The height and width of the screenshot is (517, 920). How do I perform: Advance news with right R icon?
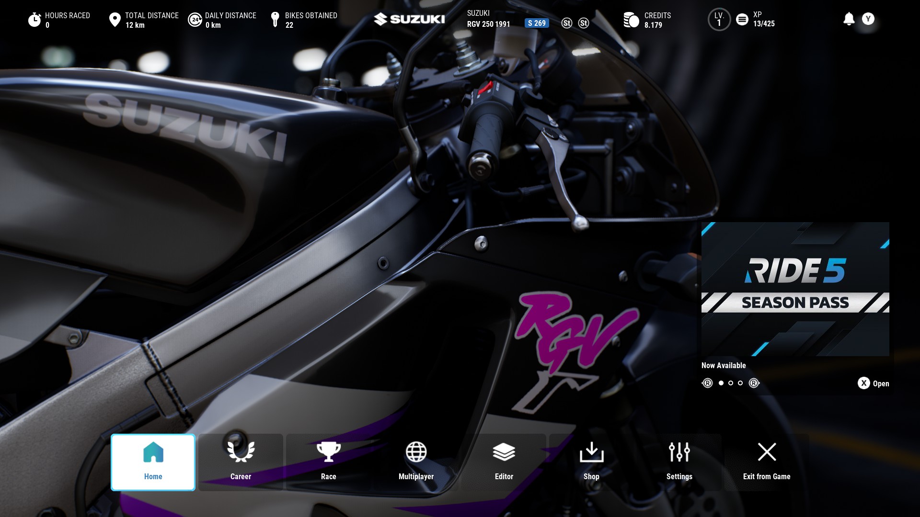[754, 383]
